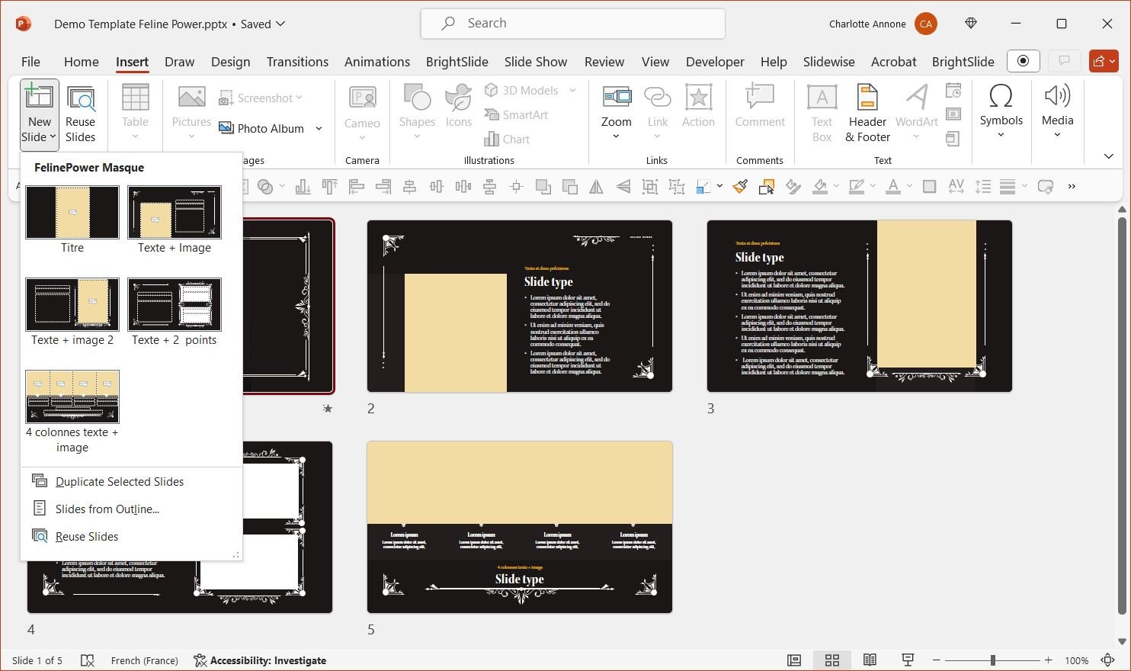1131x671 pixels.
Task: Switch to Reading View
Action: pos(870,660)
